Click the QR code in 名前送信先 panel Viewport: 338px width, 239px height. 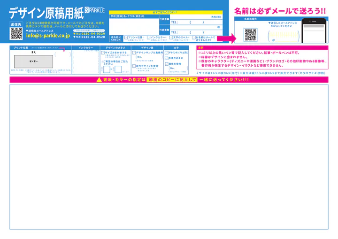[251, 35]
